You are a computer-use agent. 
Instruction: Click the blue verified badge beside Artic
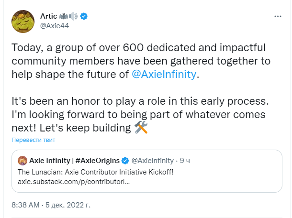84,16
